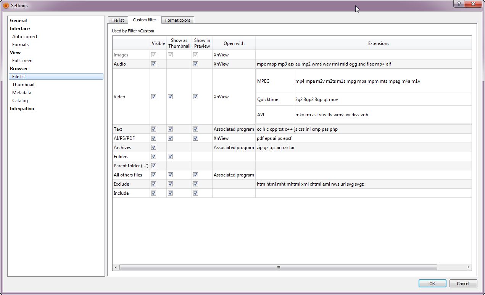Uncheck Visible for Parent folder row
Viewport: 485px width, 295px height.
click(x=154, y=166)
